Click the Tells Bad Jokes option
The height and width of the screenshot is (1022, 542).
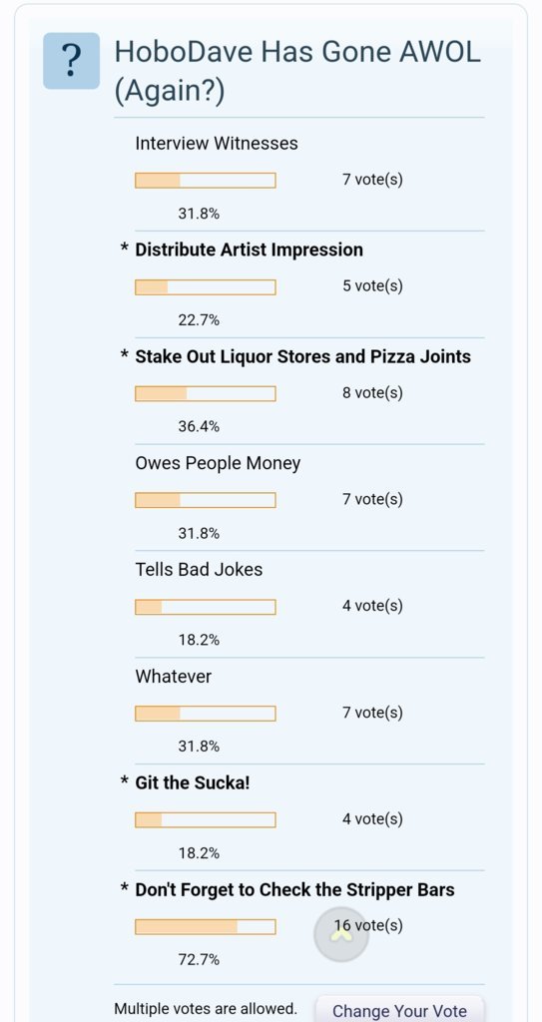pos(199,570)
